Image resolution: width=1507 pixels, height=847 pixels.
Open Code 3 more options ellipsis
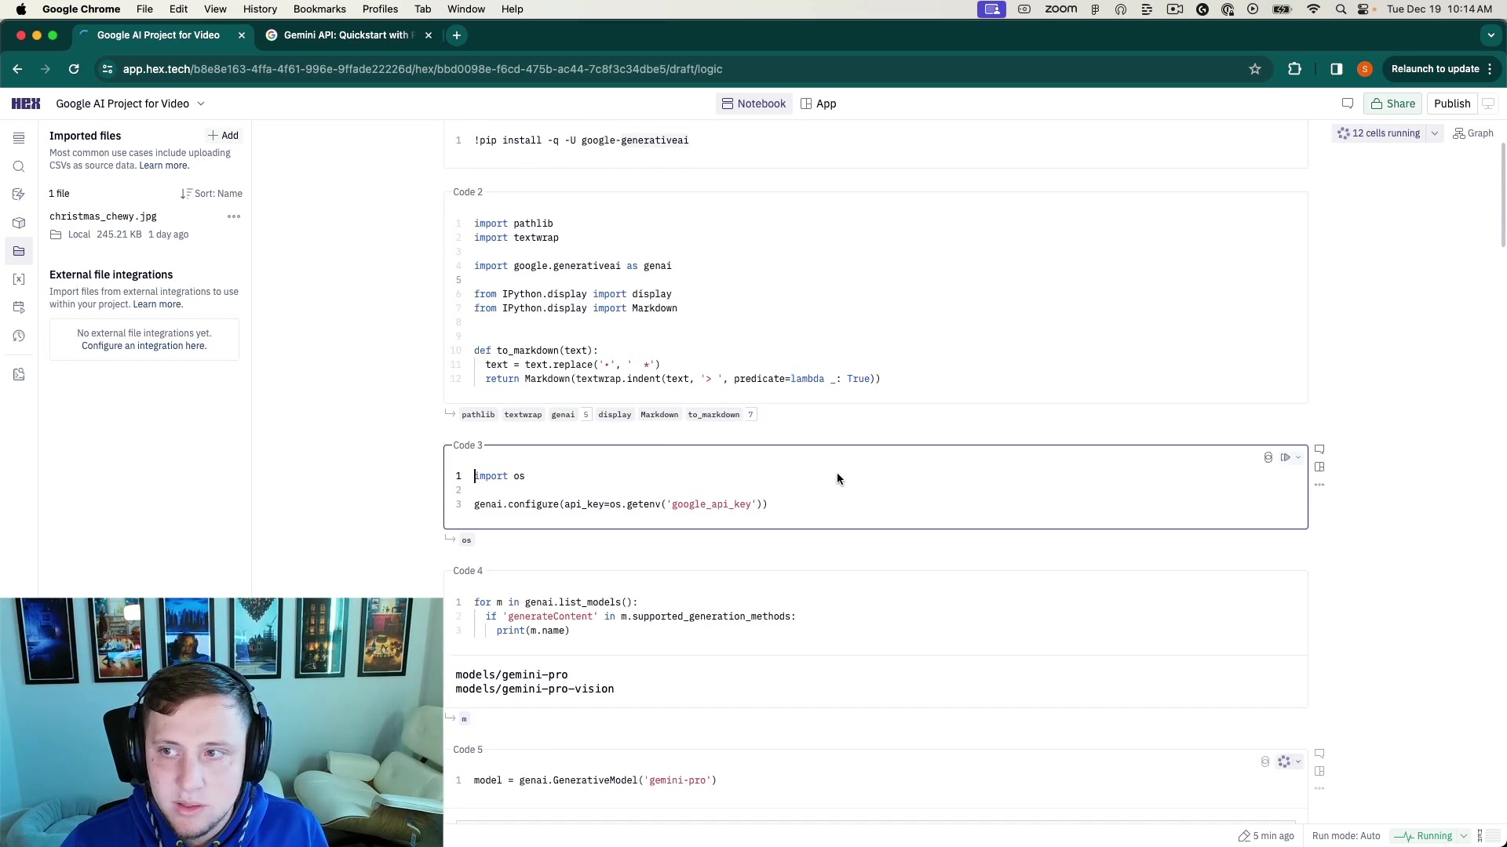pyautogui.click(x=1319, y=485)
